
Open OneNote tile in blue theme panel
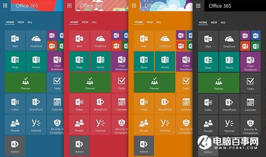(x=52, y=35)
